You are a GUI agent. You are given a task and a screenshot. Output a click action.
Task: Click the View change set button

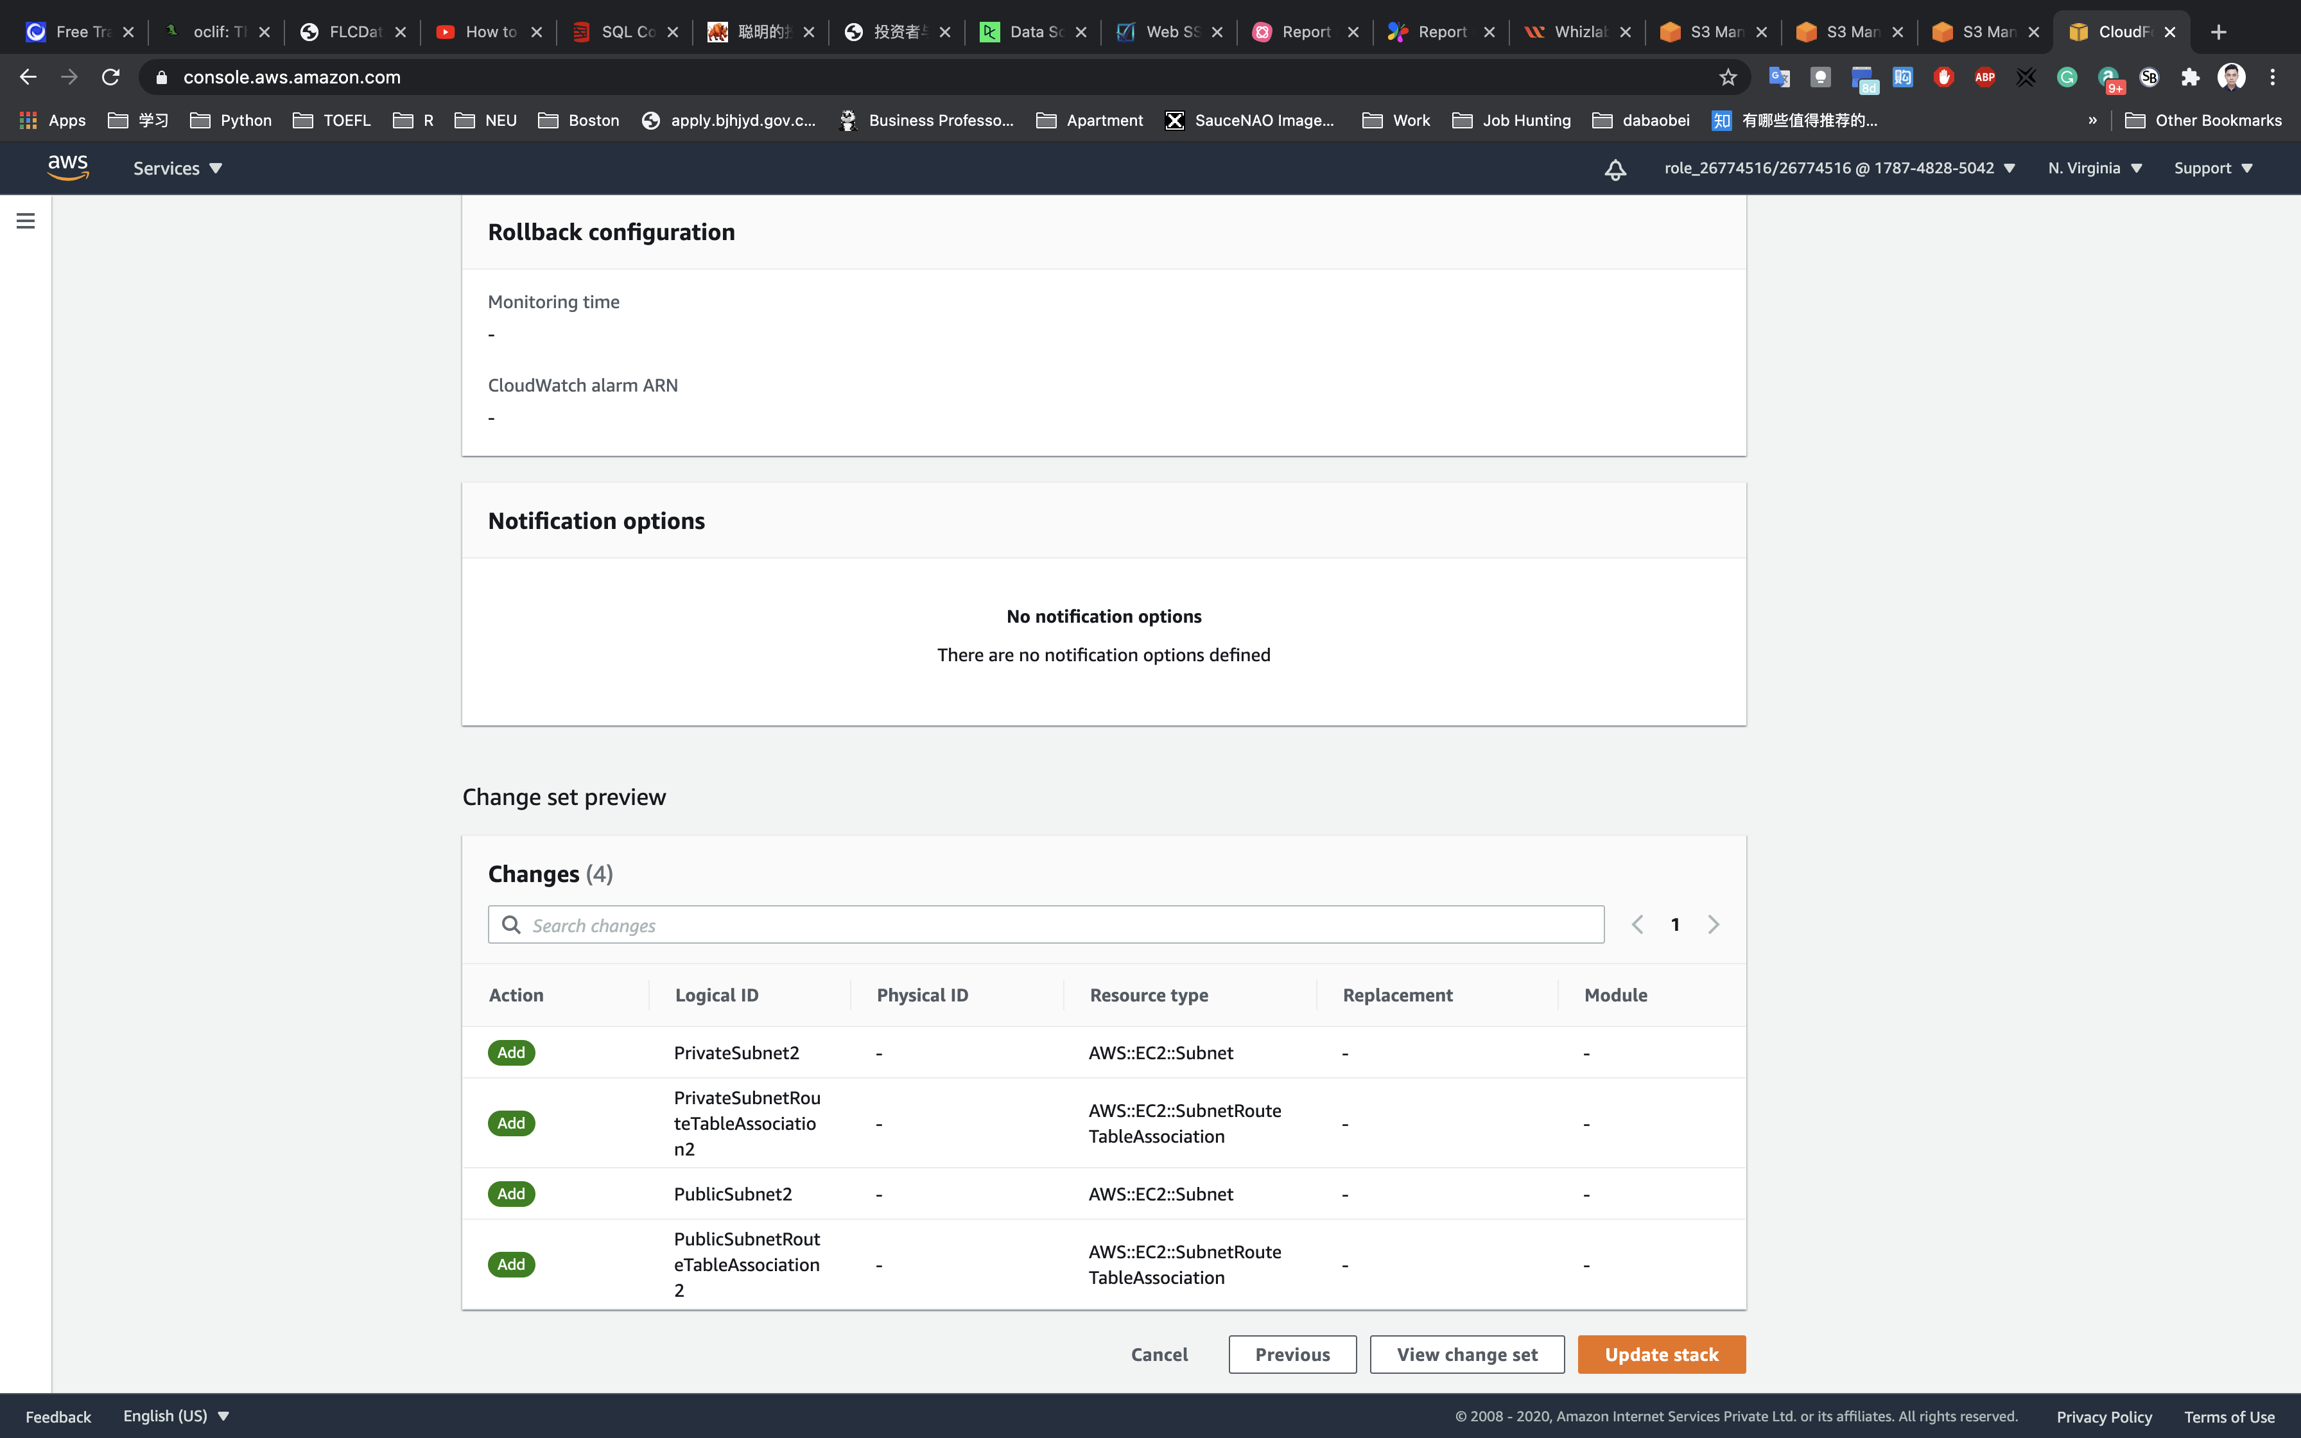pos(1466,1355)
